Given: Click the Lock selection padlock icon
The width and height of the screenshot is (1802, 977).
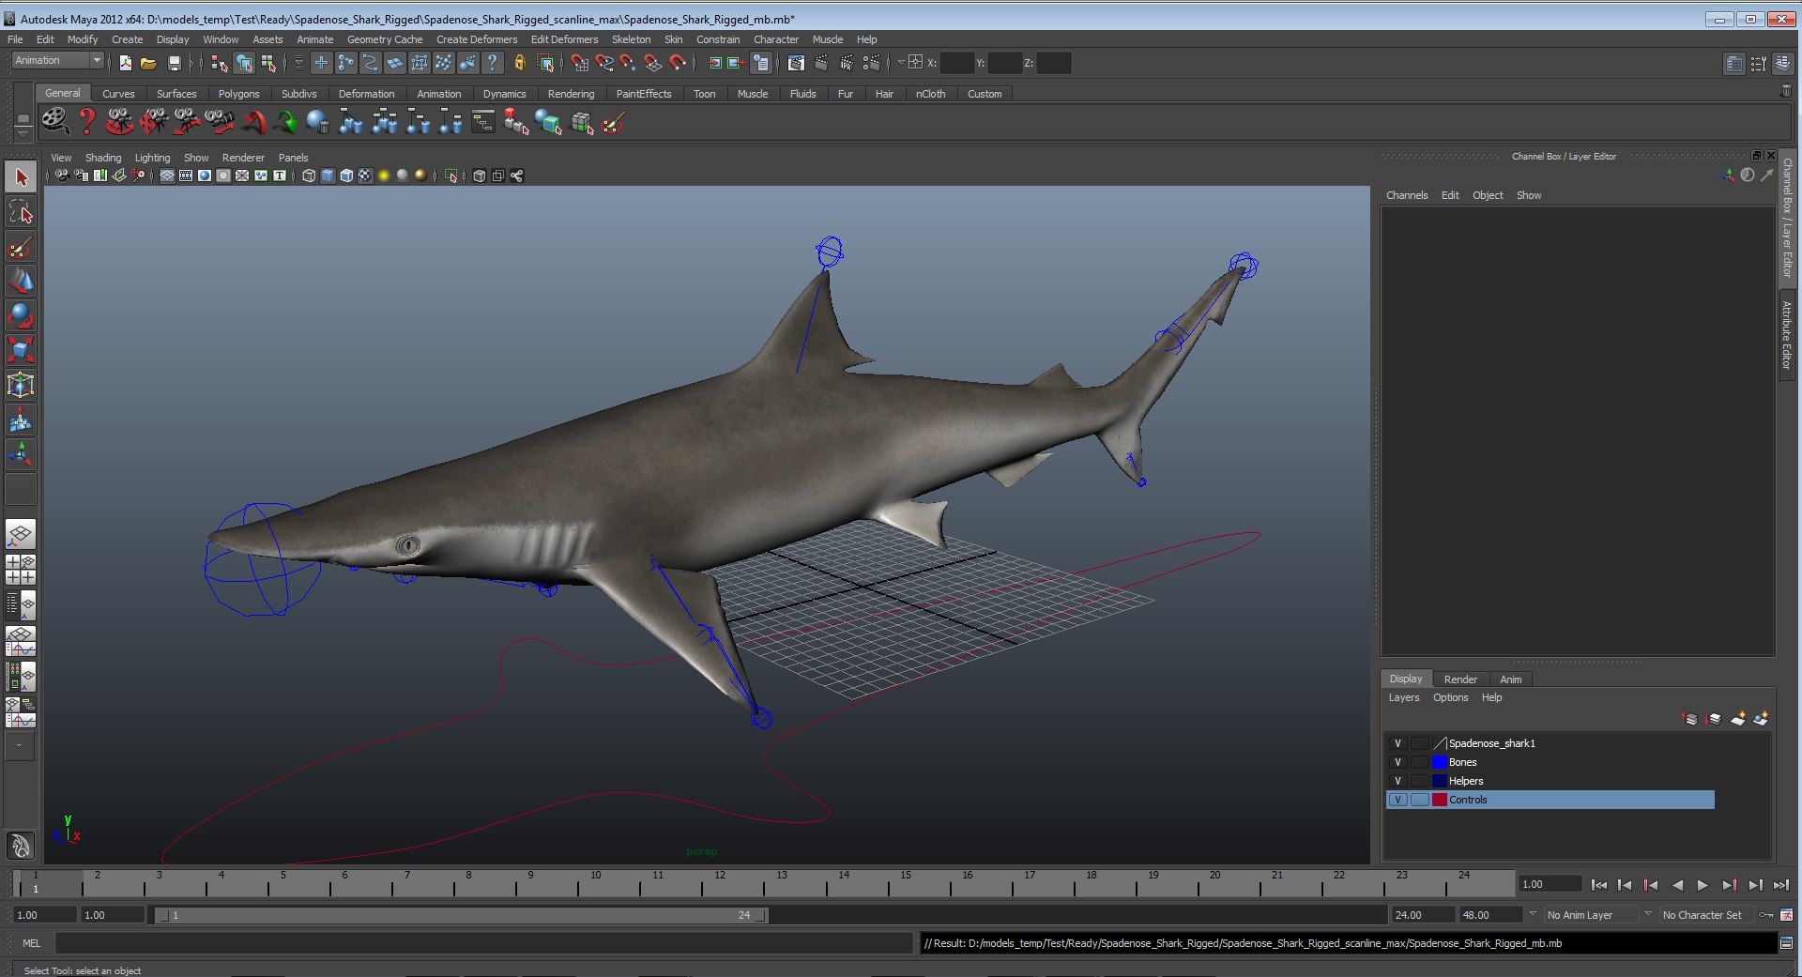Looking at the screenshot, I should (519, 63).
